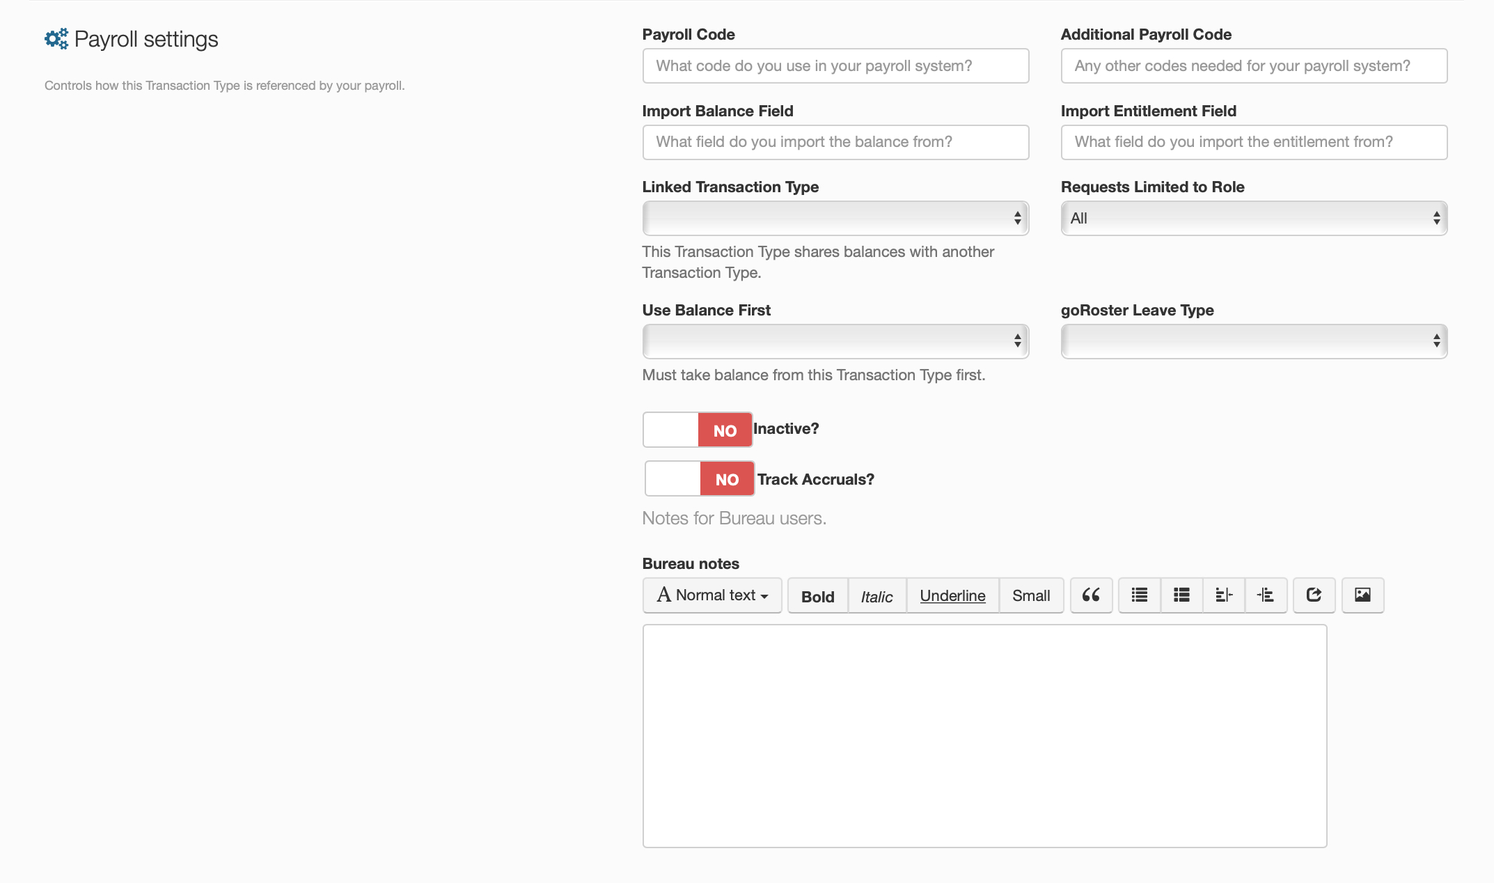The height and width of the screenshot is (883, 1494).
Task: Apply Underline formatting
Action: (952, 596)
